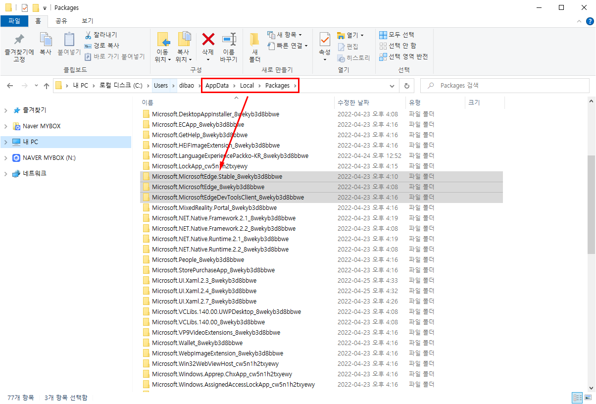Open the 파일 tab
The width and height of the screenshot is (596, 404).
point(14,21)
